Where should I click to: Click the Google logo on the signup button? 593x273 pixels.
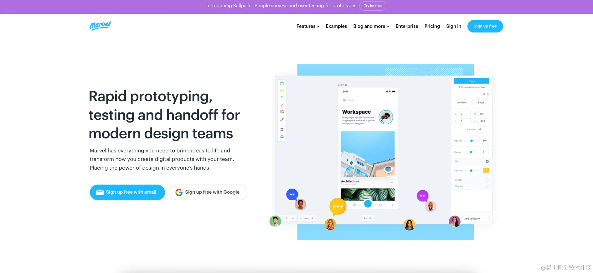[x=179, y=192]
